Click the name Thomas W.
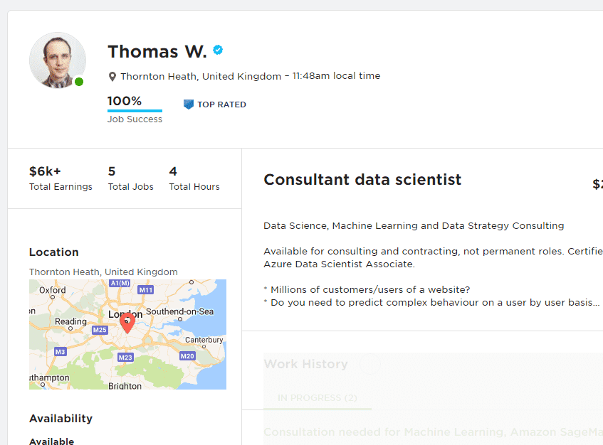 tap(157, 50)
